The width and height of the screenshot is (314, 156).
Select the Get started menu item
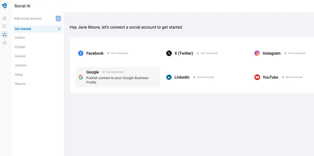[23, 29]
